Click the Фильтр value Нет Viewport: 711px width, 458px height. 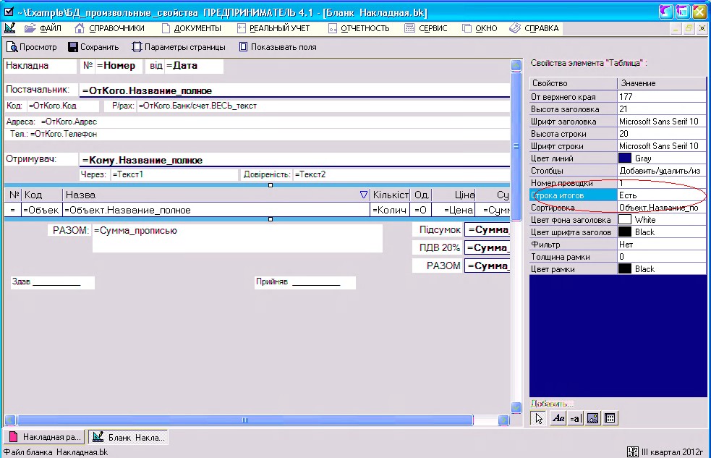point(660,245)
